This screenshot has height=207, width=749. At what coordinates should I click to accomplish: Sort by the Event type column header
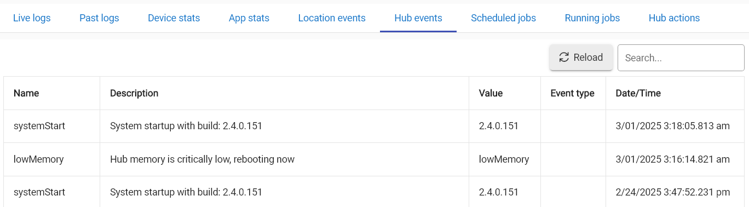(x=572, y=93)
